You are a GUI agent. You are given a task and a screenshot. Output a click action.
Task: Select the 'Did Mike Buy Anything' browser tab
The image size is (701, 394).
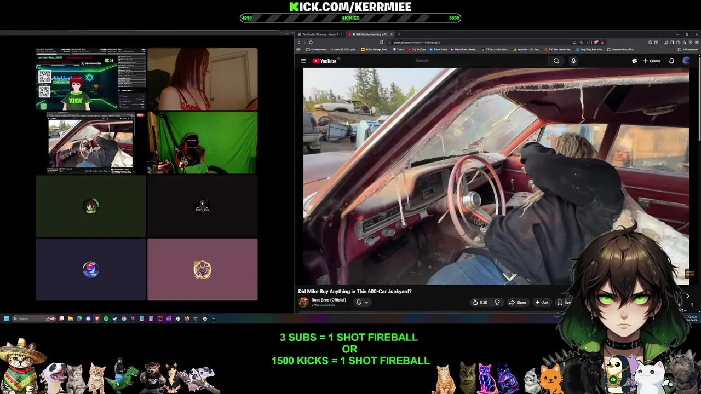370,34
